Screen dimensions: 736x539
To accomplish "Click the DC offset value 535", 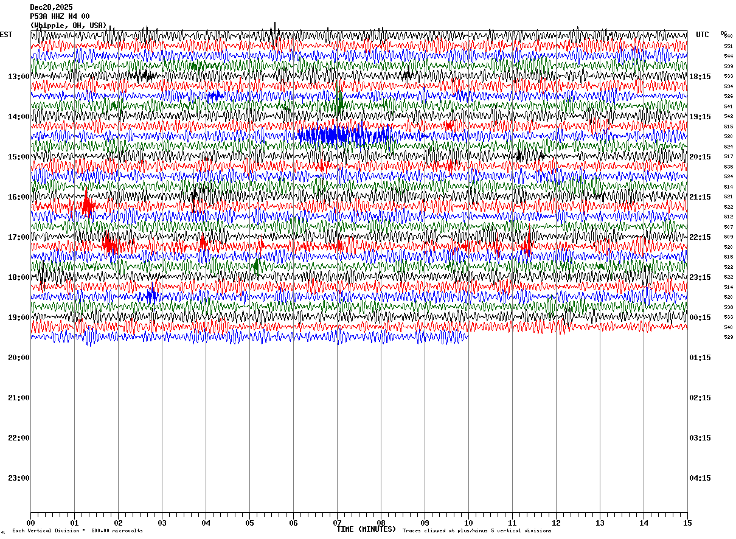I will [728, 167].
